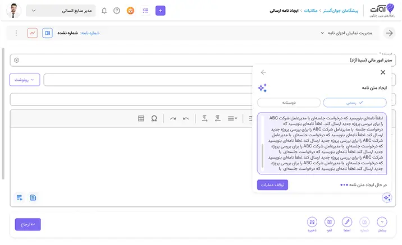The height and width of the screenshot is (245, 402).
Task: Insert special character with Omega icon
Action: coord(154,118)
